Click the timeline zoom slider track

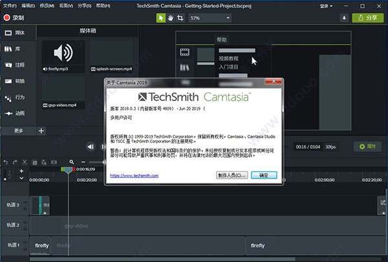pos(96,162)
